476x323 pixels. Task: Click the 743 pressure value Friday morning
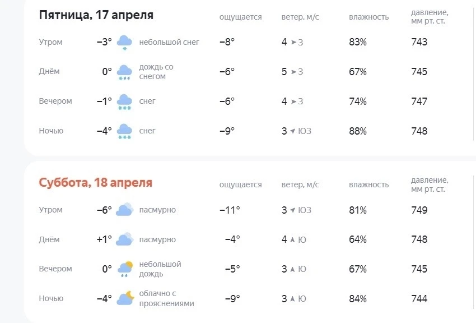click(419, 42)
